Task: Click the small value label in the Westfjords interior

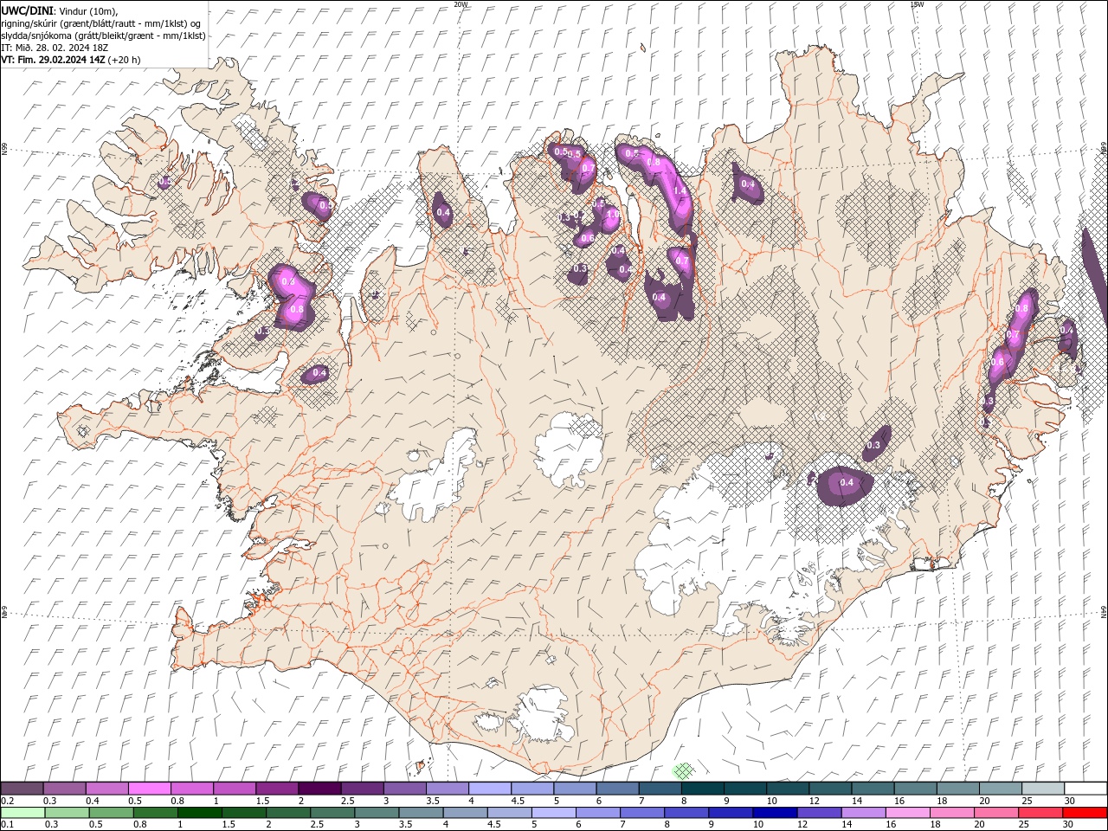Action: click(x=164, y=182)
